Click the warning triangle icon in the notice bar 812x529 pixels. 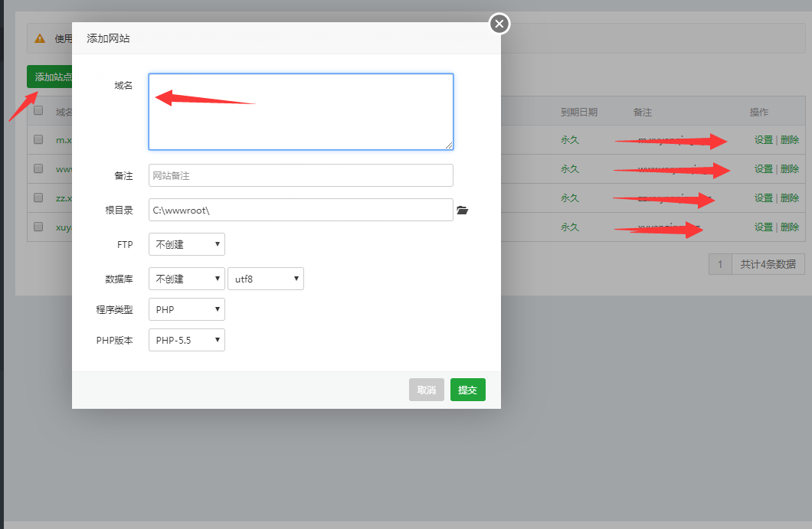40,38
